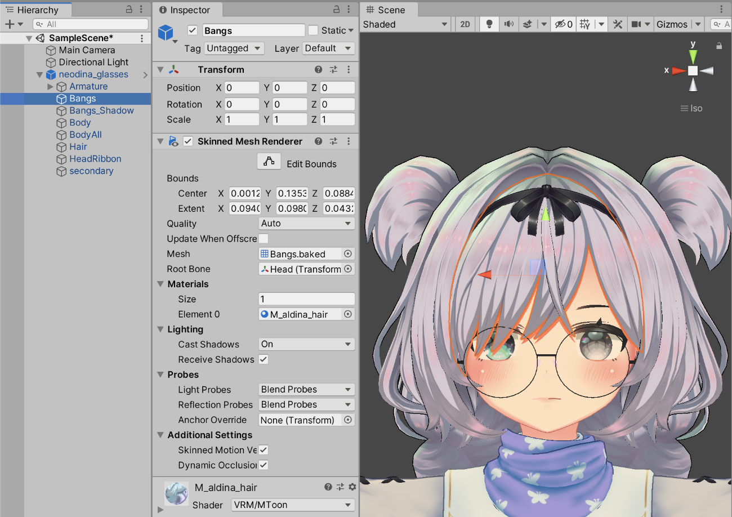Open presets for the Transform component
732x517 pixels.
[x=333, y=70]
